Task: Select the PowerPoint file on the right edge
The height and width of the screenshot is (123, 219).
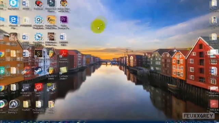Action: (x=214, y=89)
